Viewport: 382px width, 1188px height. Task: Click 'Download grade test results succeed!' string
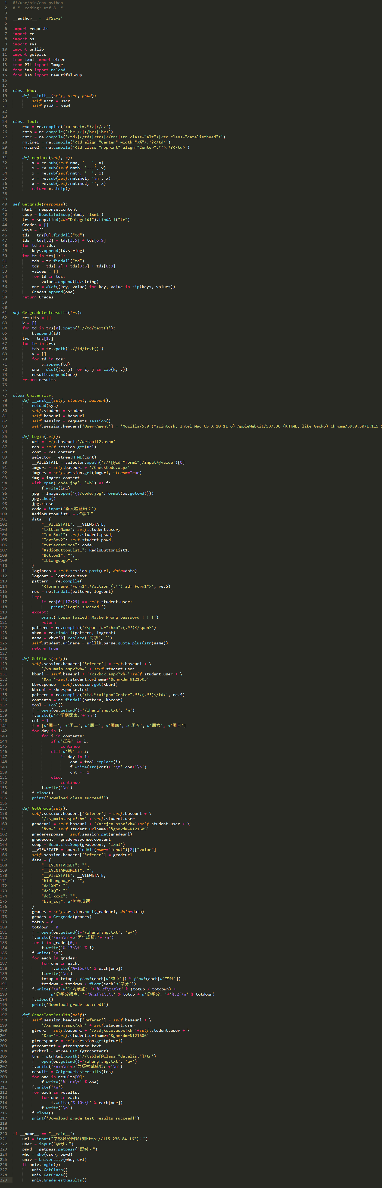click(91, 1118)
